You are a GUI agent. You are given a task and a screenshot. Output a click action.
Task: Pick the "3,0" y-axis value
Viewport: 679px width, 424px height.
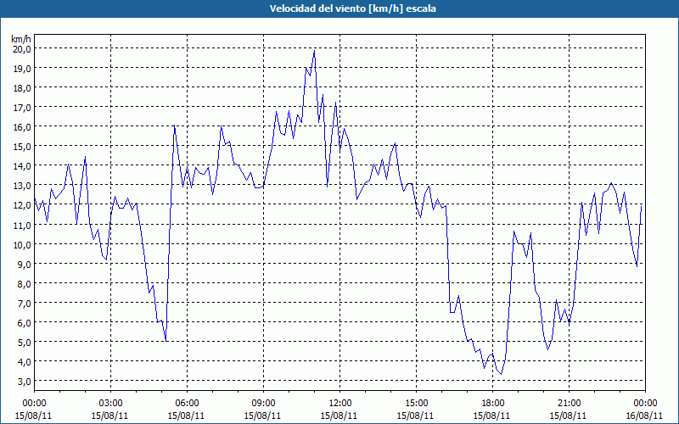[24, 381]
